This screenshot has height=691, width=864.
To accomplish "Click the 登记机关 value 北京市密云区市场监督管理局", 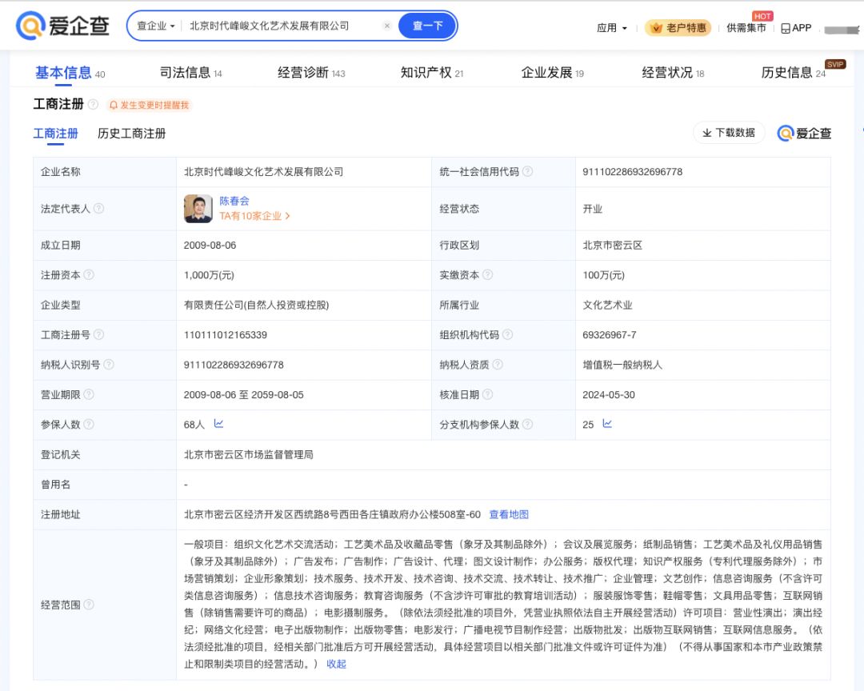I will click(x=249, y=454).
